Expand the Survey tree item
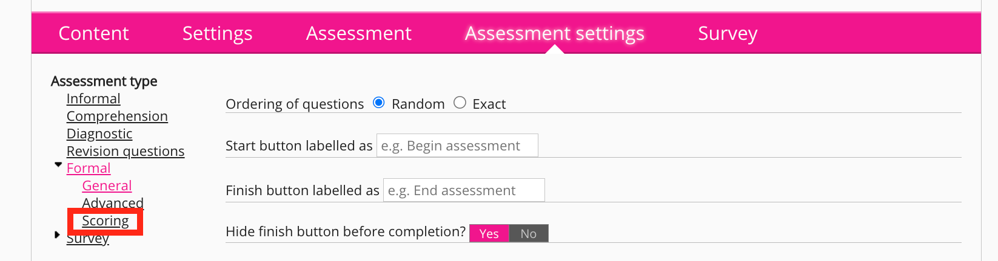 click(58, 234)
